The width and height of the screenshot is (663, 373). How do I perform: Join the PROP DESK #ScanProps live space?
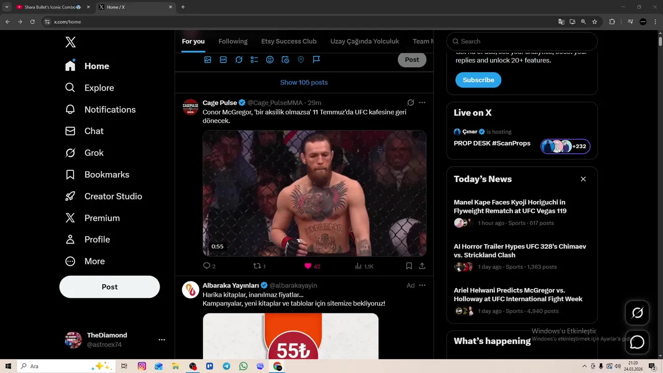coord(492,144)
